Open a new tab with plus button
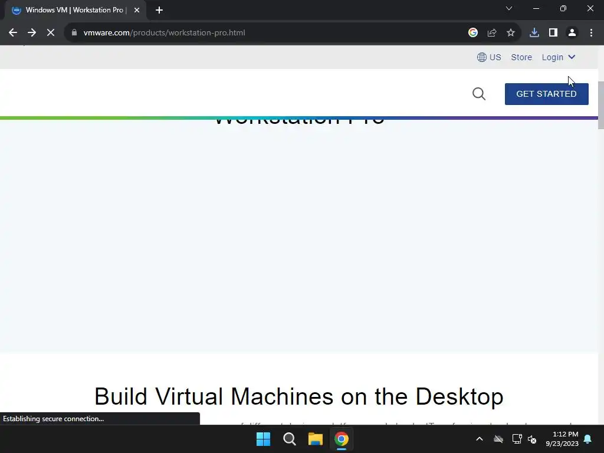The width and height of the screenshot is (604, 453). (159, 10)
